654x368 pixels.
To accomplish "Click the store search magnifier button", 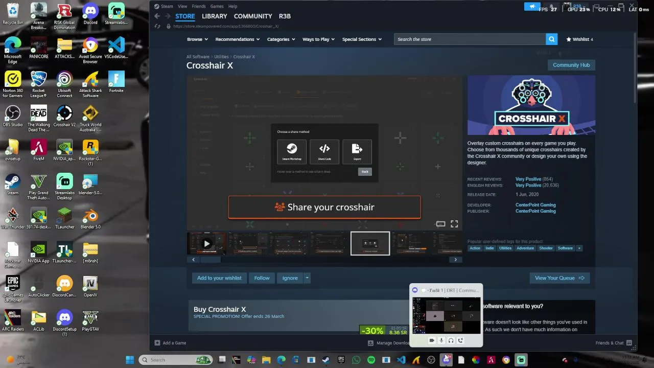I will tap(551, 39).
